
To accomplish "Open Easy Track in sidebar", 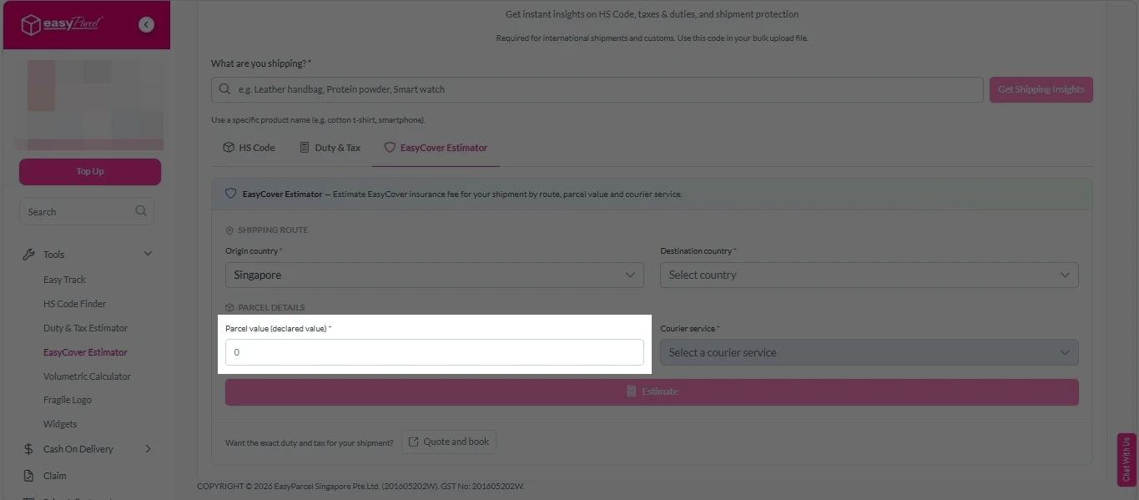I will click(x=64, y=280).
